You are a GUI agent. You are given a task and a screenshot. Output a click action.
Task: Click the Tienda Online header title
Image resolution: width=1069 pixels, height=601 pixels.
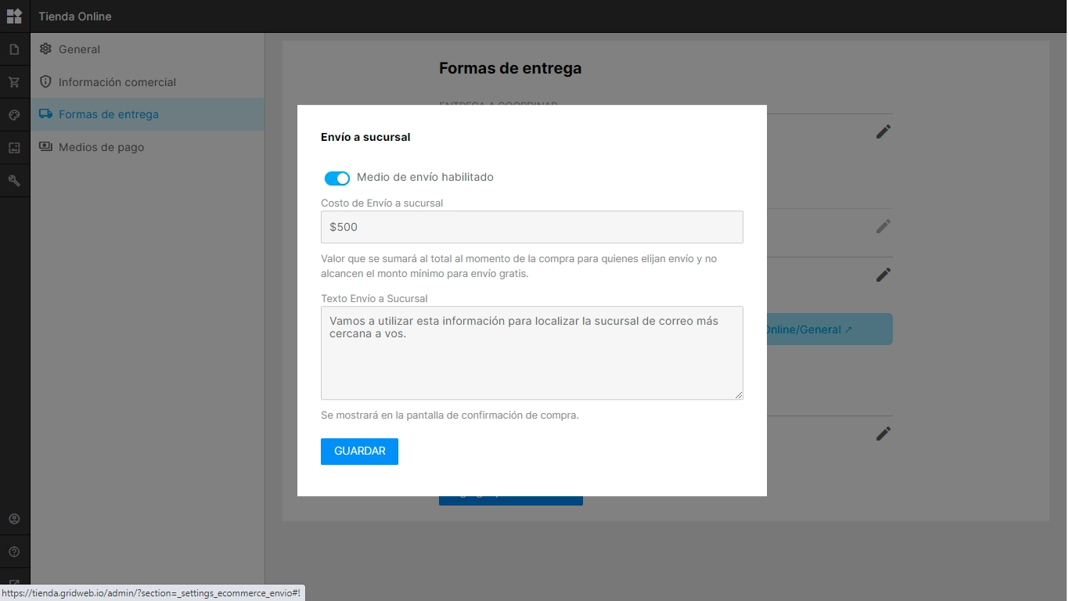(x=75, y=16)
